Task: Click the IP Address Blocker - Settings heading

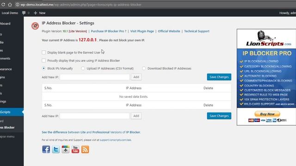Action: tap(68, 23)
